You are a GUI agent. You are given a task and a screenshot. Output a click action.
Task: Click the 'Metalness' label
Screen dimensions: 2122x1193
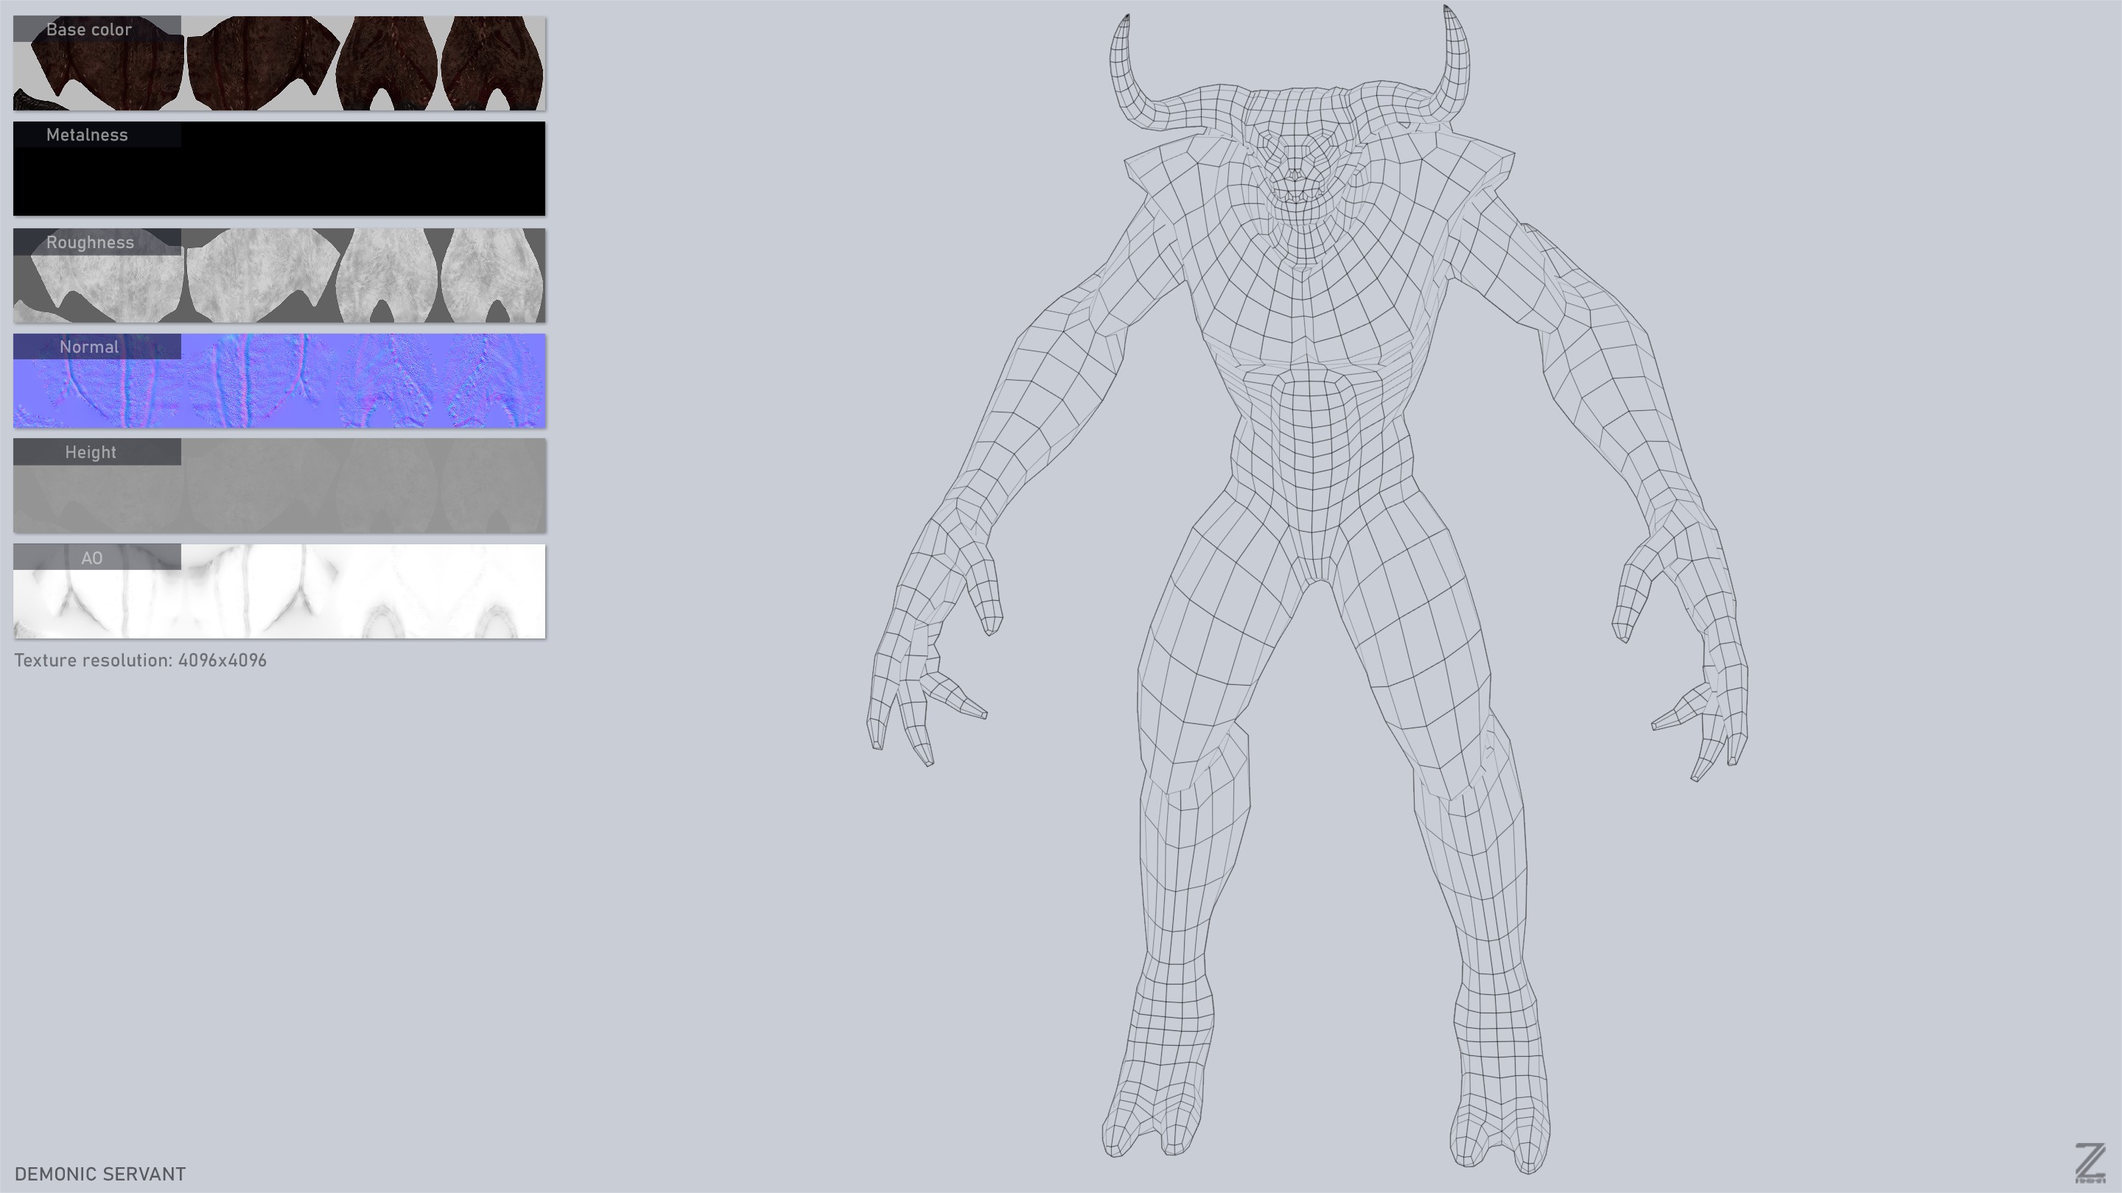point(88,135)
